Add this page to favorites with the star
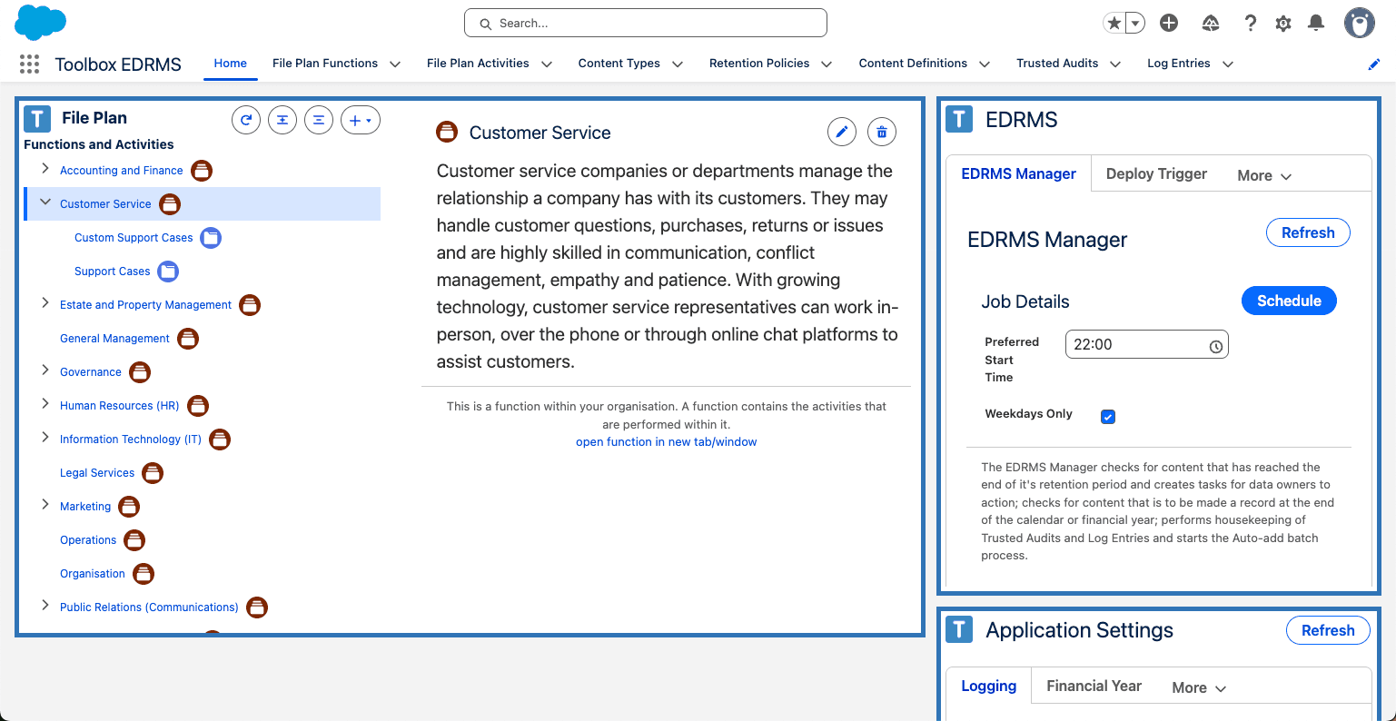Screen dimensions: 1396x721 1114,23
